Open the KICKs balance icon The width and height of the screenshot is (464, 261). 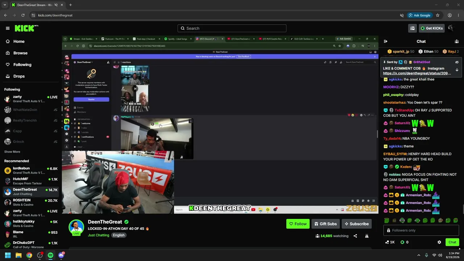[405, 242]
